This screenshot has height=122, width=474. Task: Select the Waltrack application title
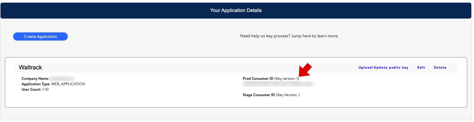pyautogui.click(x=30, y=68)
